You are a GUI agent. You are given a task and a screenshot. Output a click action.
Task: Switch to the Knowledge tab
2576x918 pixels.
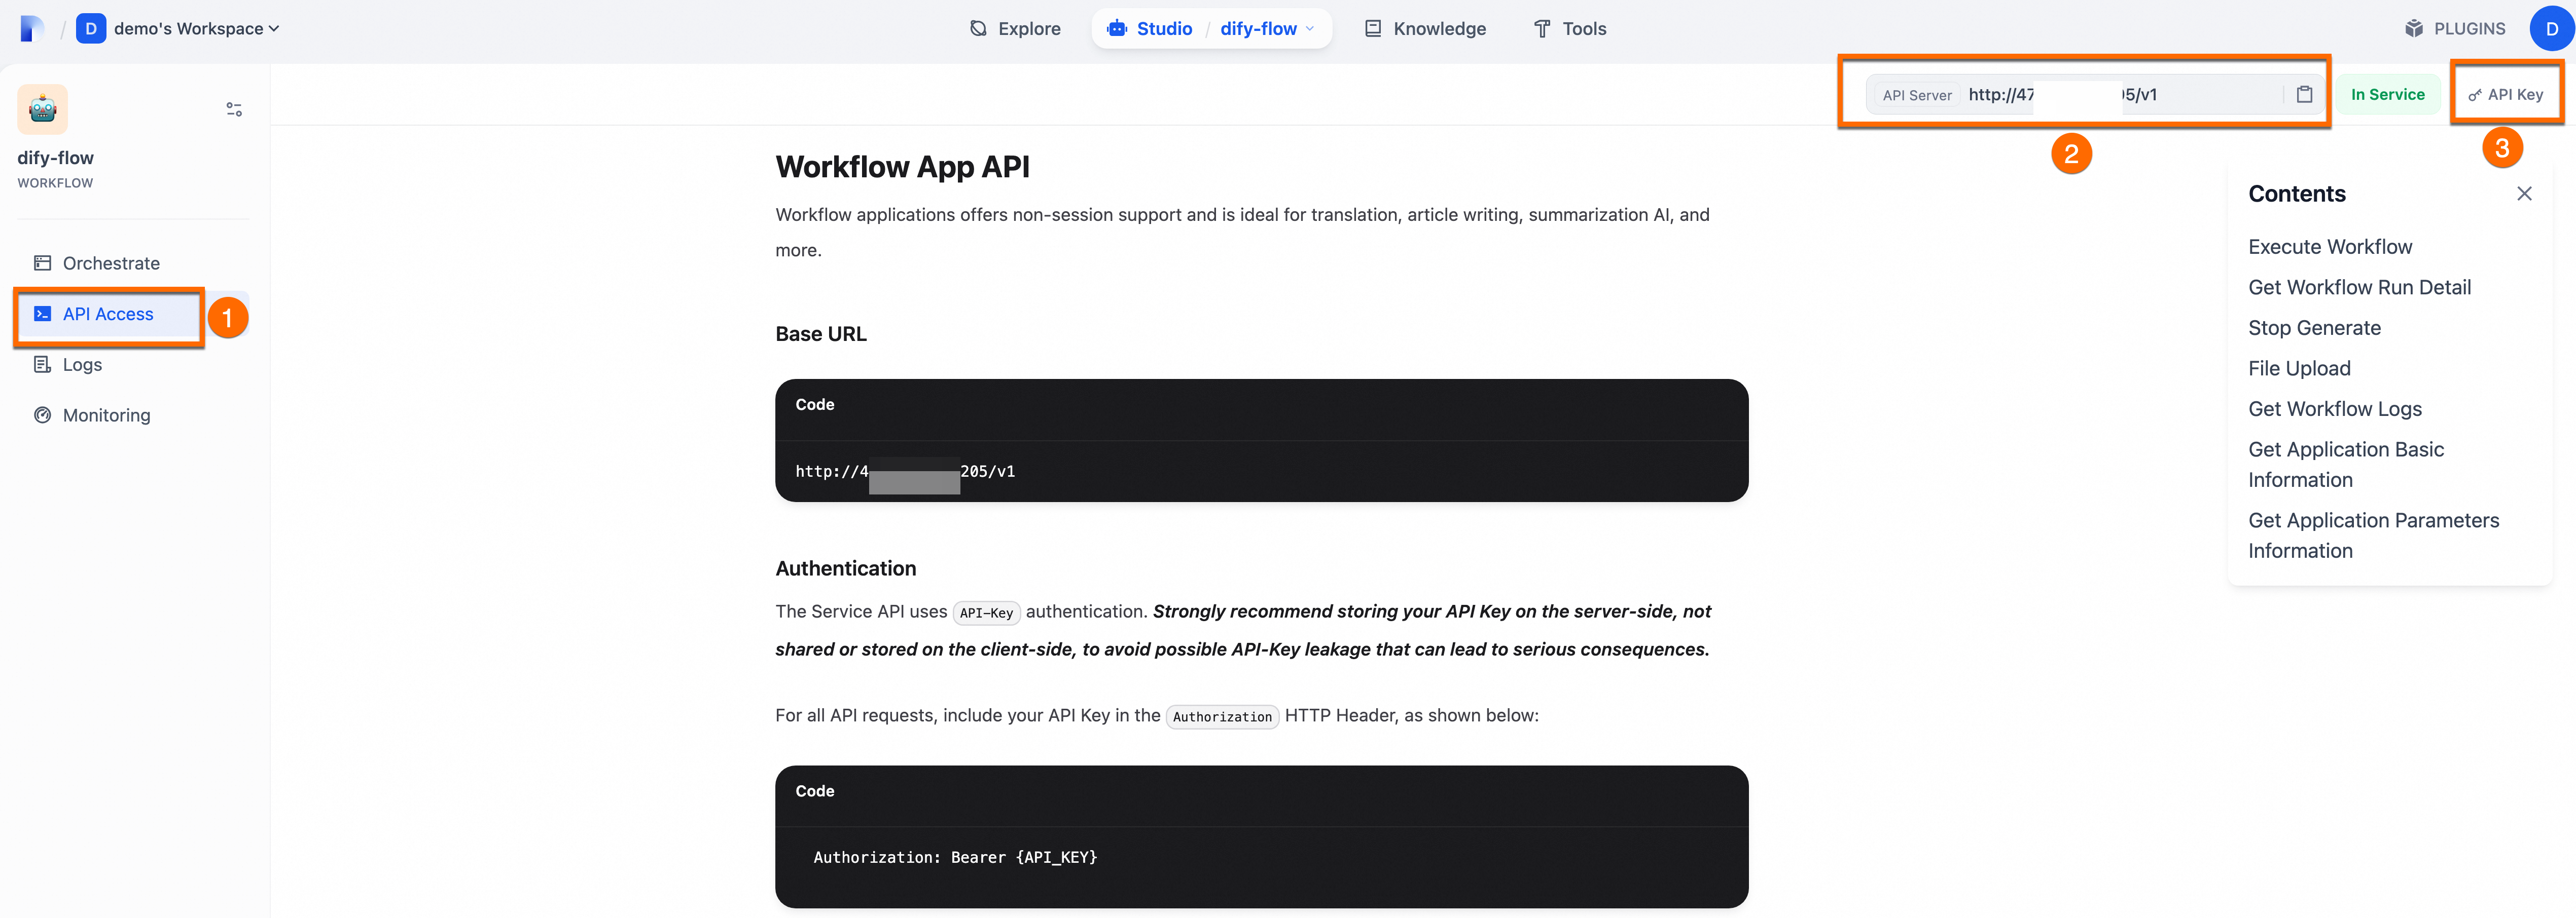coord(1425,28)
